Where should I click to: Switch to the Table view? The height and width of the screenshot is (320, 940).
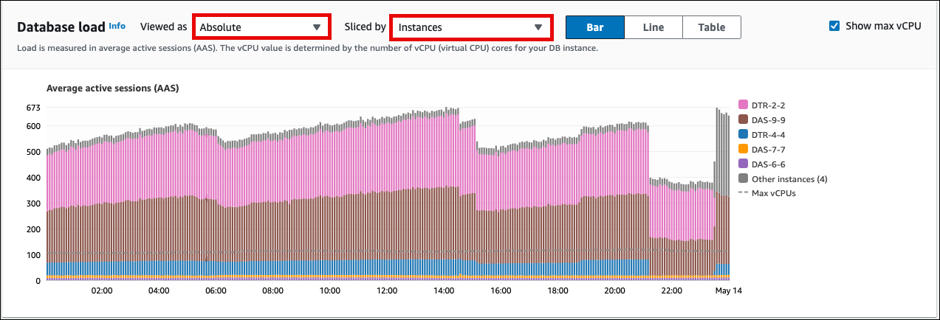[711, 27]
